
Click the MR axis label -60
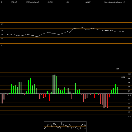129,108
